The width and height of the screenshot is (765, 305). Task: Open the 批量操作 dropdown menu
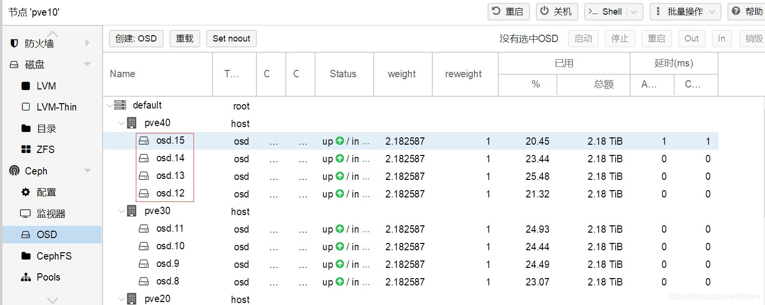click(685, 12)
